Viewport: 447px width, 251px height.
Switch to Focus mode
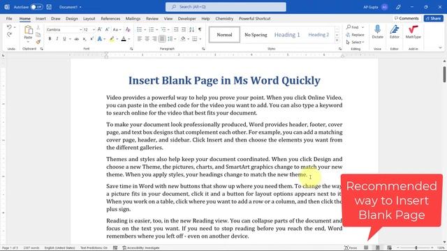pyautogui.click(x=351, y=248)
